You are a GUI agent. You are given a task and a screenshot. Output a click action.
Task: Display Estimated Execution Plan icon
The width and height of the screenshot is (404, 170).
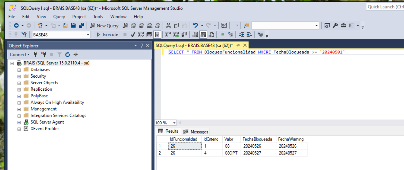tap(141, 34)
